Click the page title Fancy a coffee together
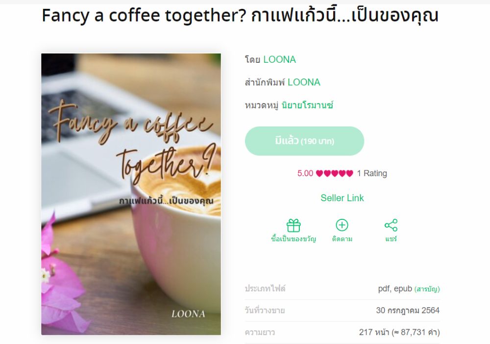490x344 pixels. (240, 15)
